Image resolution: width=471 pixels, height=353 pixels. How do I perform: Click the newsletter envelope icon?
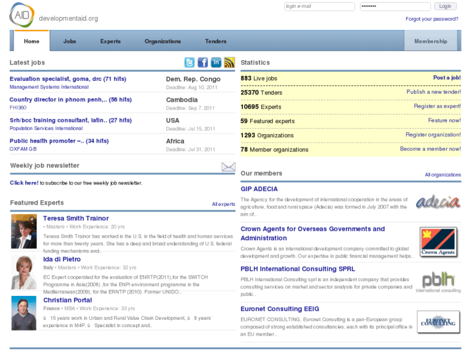[228, 166]
